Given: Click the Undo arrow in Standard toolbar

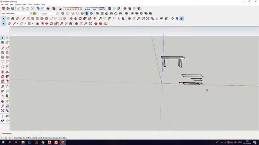Looking at the screenshot, I should tap(38, 8).
